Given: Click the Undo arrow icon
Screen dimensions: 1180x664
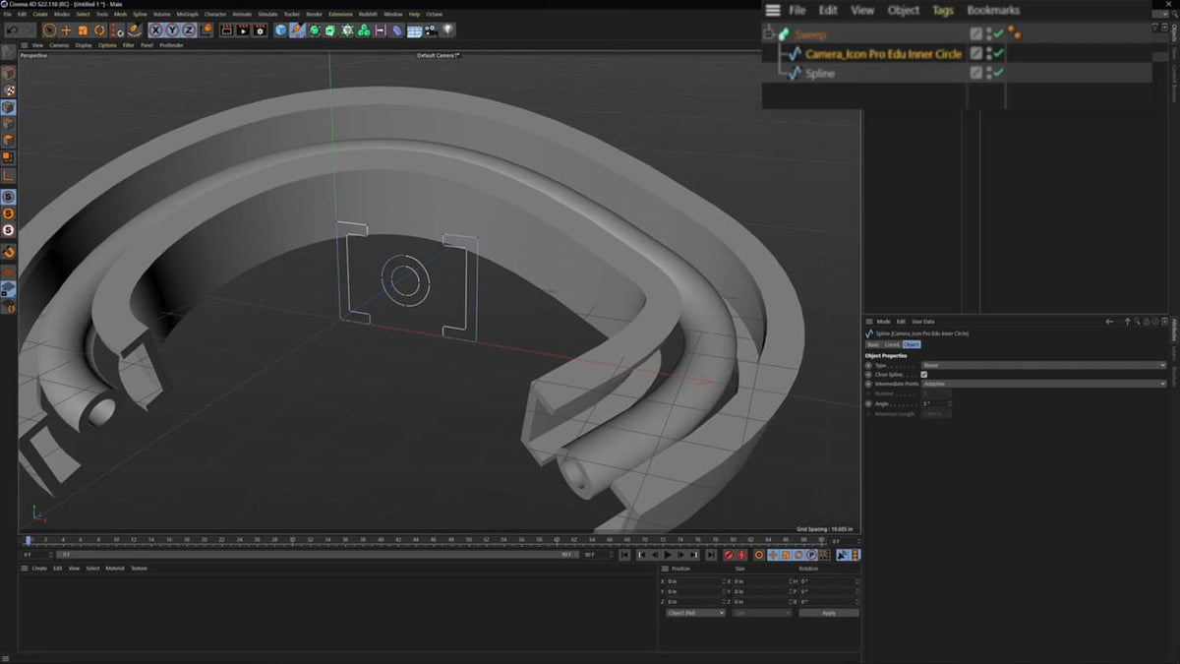Looking at the screenshot, I should point(13,30).
